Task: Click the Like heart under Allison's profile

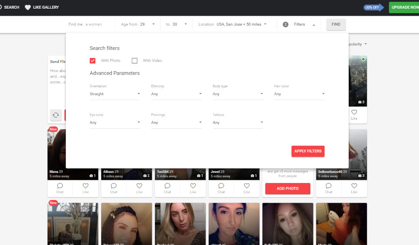Action: (139, 188)
